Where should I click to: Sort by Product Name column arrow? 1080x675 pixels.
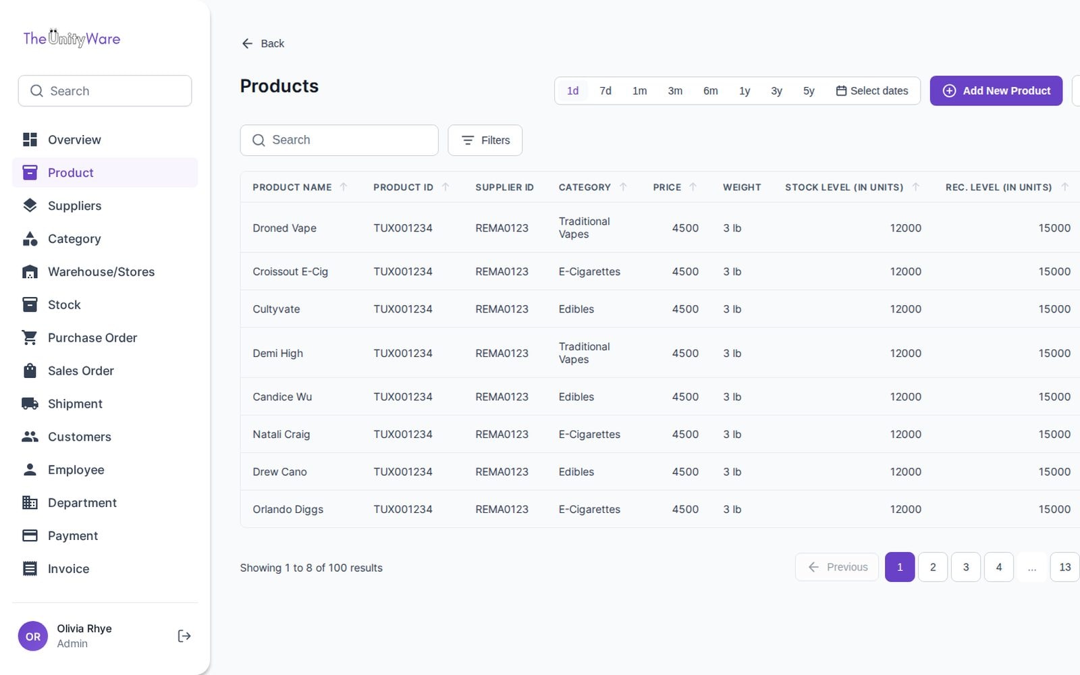(x=344, y=187)
